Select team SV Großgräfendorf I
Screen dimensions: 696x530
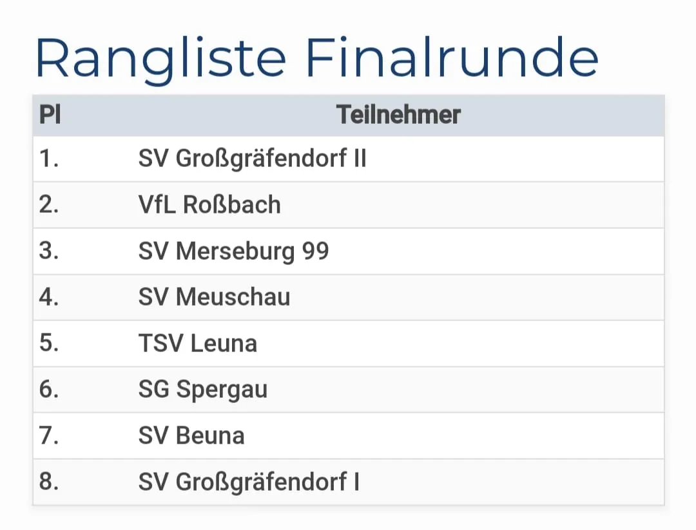[249, 482]
